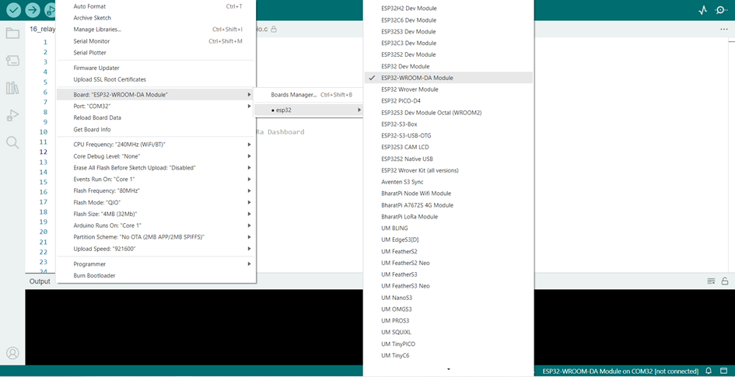Click the notifications bell in status bar

(x=709, y=371)
